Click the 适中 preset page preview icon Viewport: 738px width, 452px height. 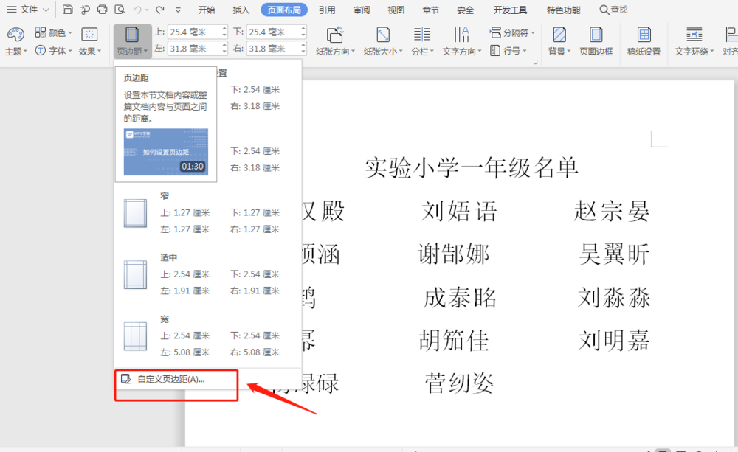135,275
